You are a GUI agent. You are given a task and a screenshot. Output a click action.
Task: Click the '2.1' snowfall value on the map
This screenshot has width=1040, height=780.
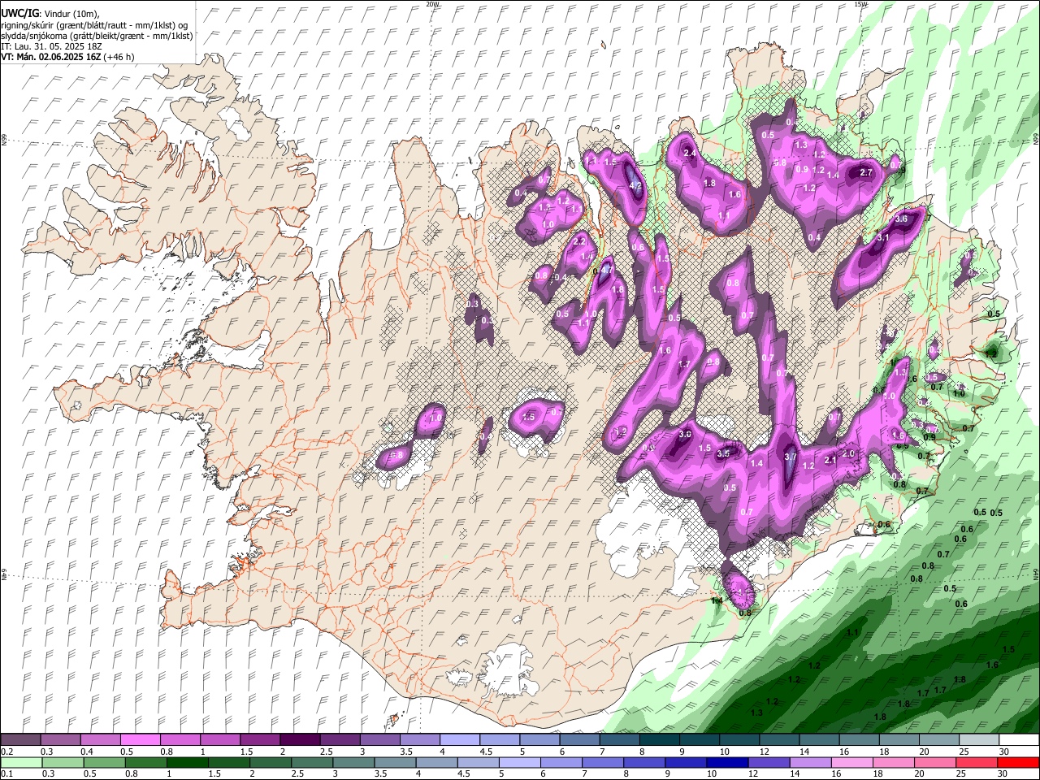[830, 460]
